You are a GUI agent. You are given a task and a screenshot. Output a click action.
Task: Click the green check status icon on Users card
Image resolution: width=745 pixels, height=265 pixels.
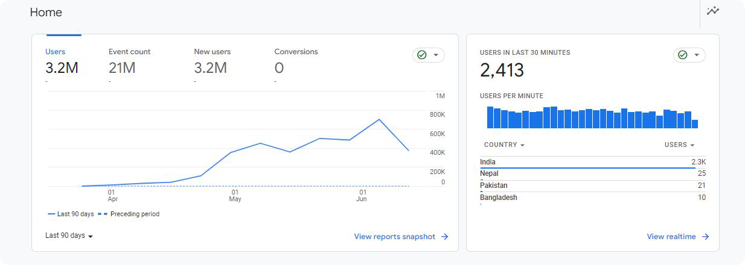click(422, 55)
